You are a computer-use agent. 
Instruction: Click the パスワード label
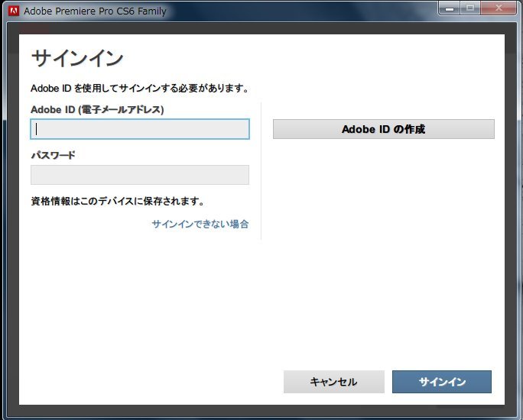pyautogui.click(x=53, y=155)
